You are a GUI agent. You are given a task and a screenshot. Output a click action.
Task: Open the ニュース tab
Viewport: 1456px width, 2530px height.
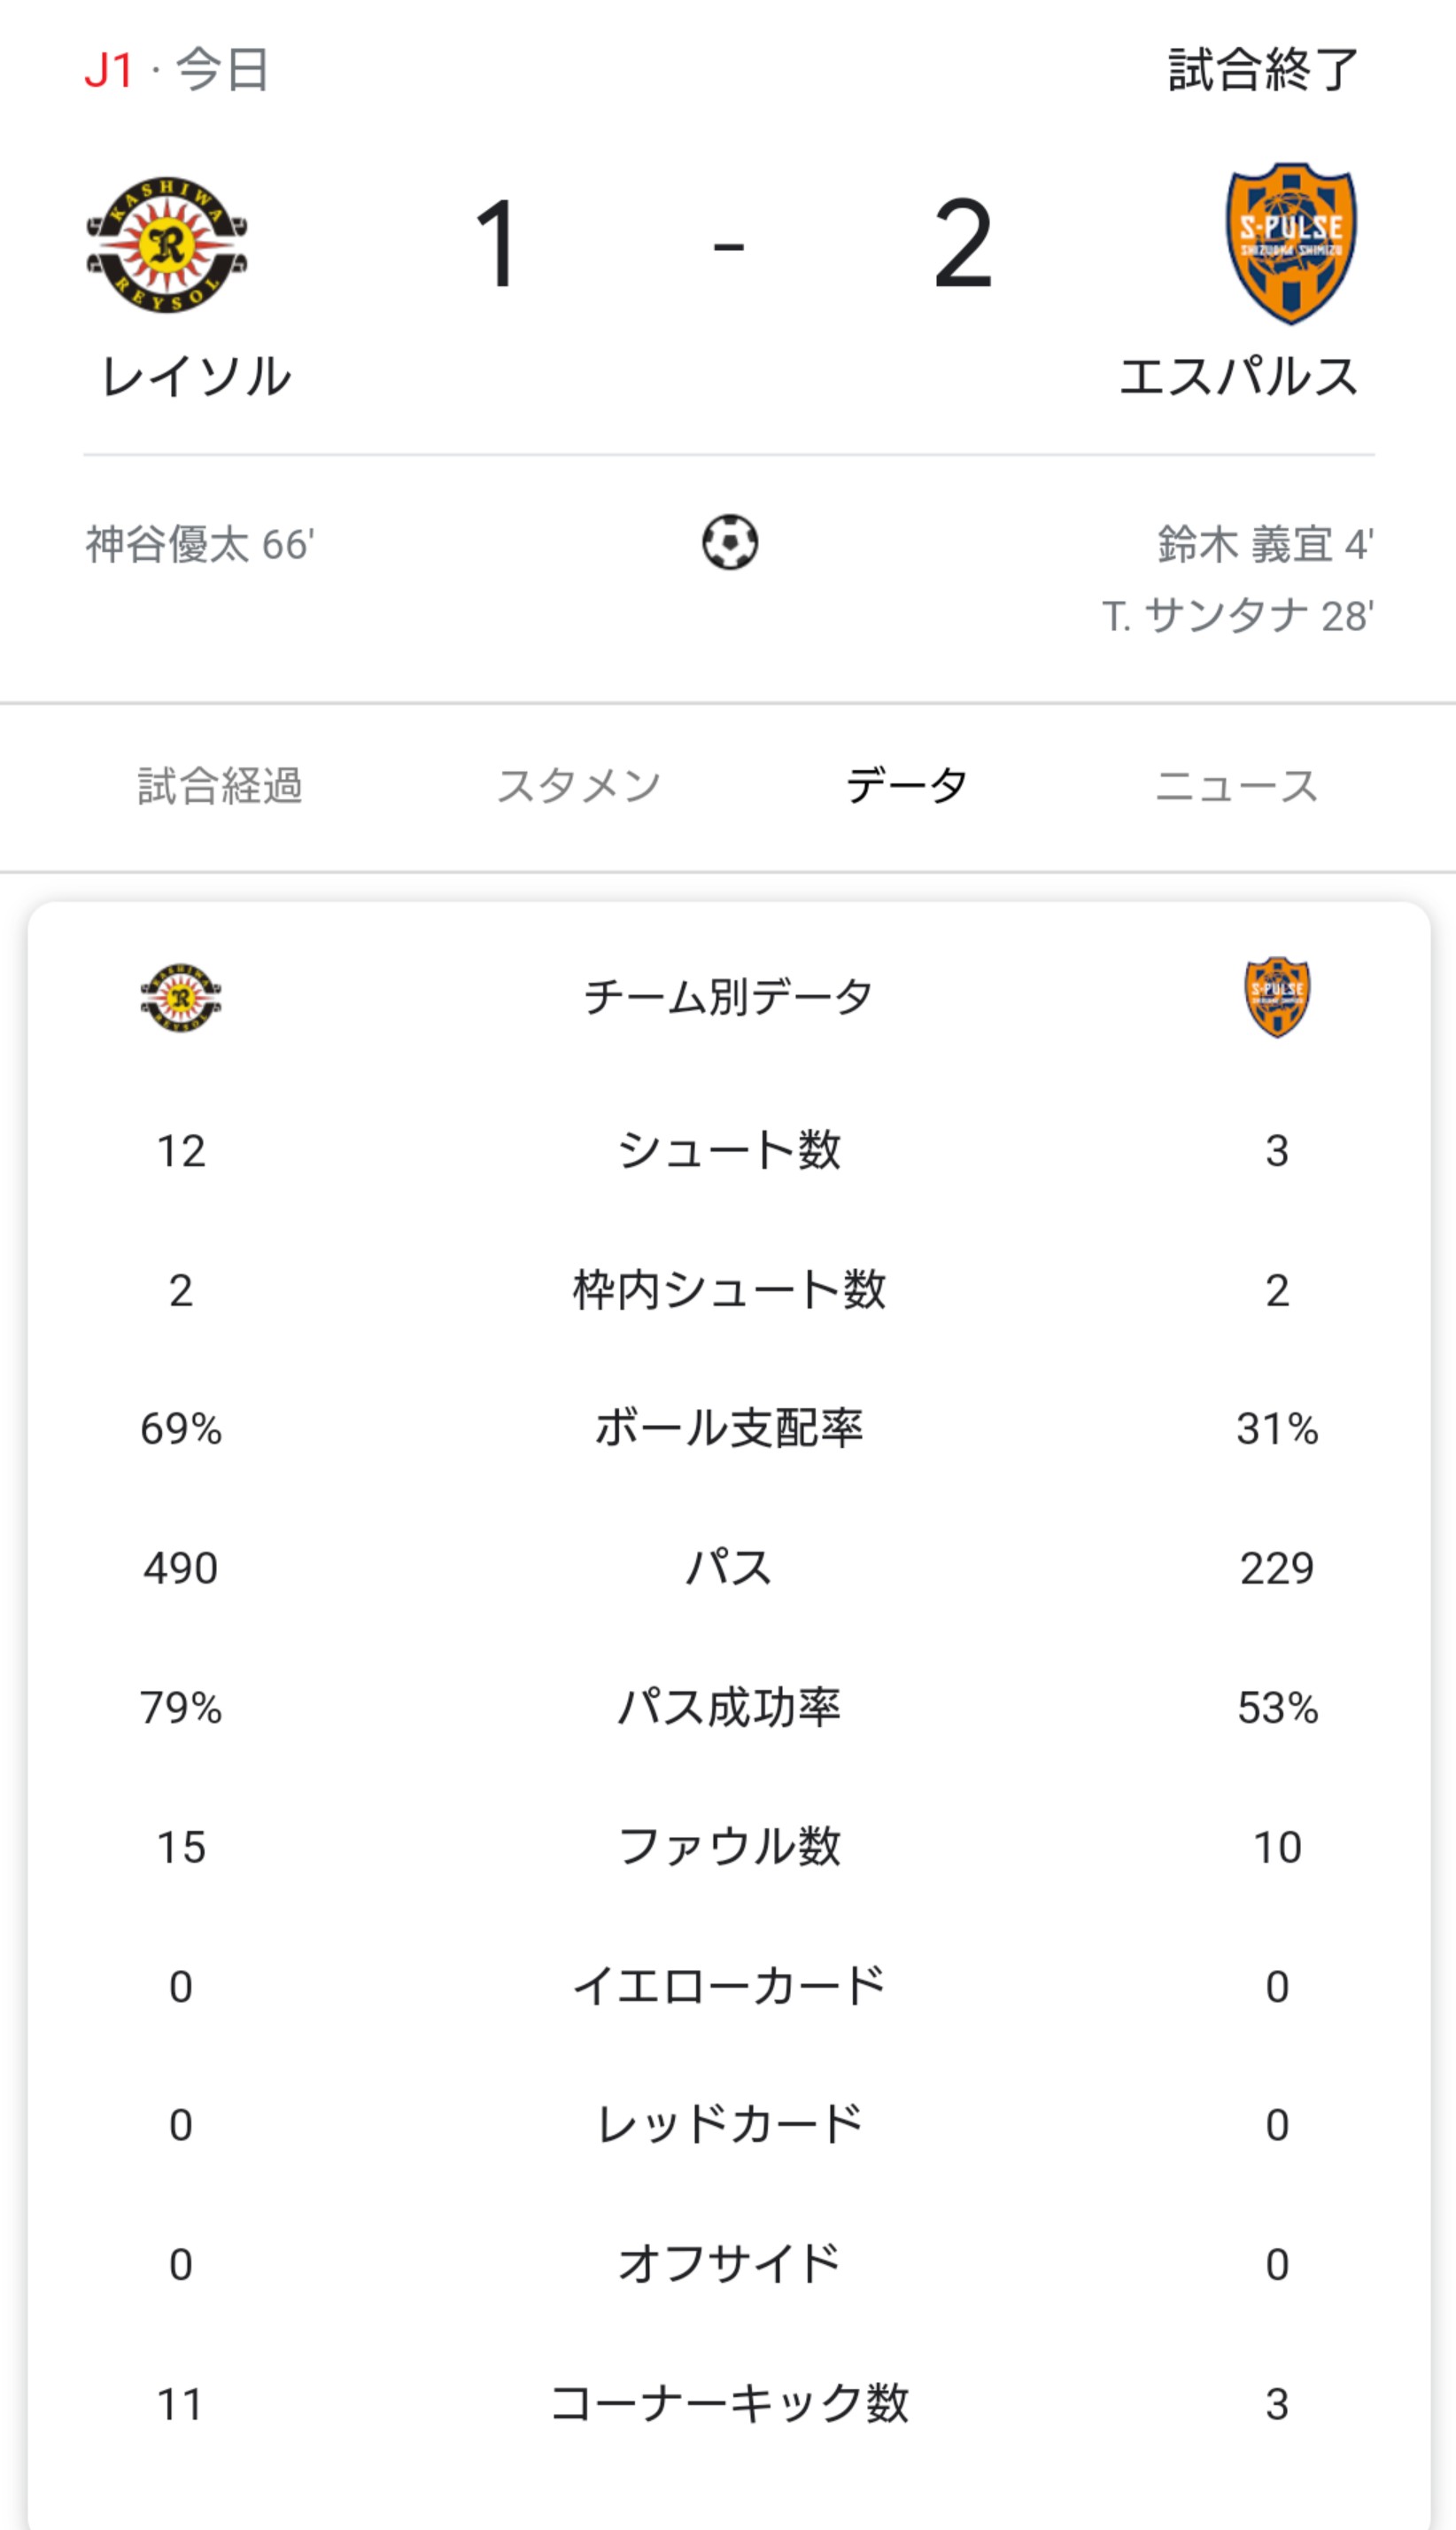pos(1236,786)
